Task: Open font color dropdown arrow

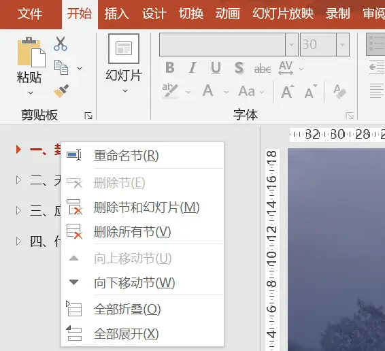Action: [226, 92]
